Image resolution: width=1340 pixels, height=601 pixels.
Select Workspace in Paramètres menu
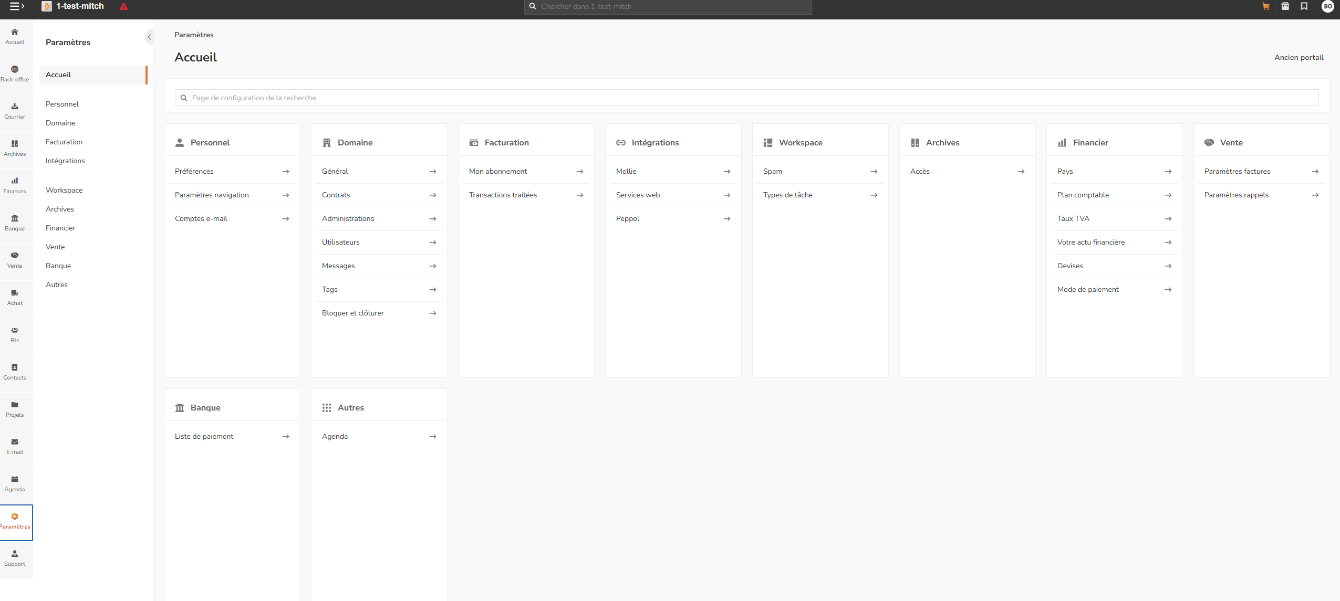pos(64,190)
